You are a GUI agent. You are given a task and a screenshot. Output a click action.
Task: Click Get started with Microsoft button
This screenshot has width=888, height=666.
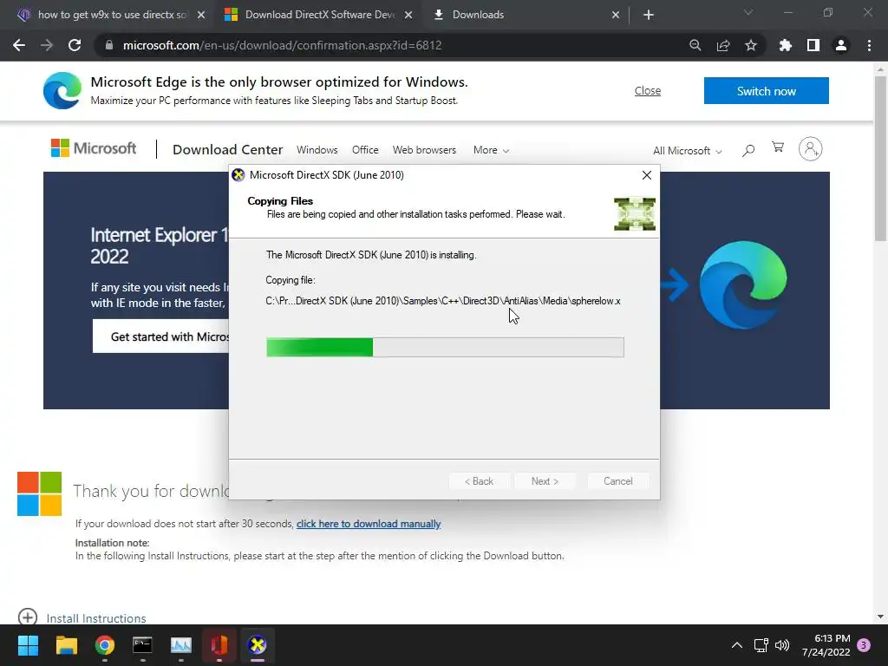(160, 336)
